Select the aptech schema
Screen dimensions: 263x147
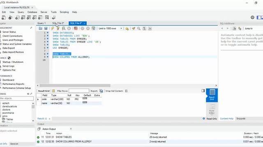[6, 103]
